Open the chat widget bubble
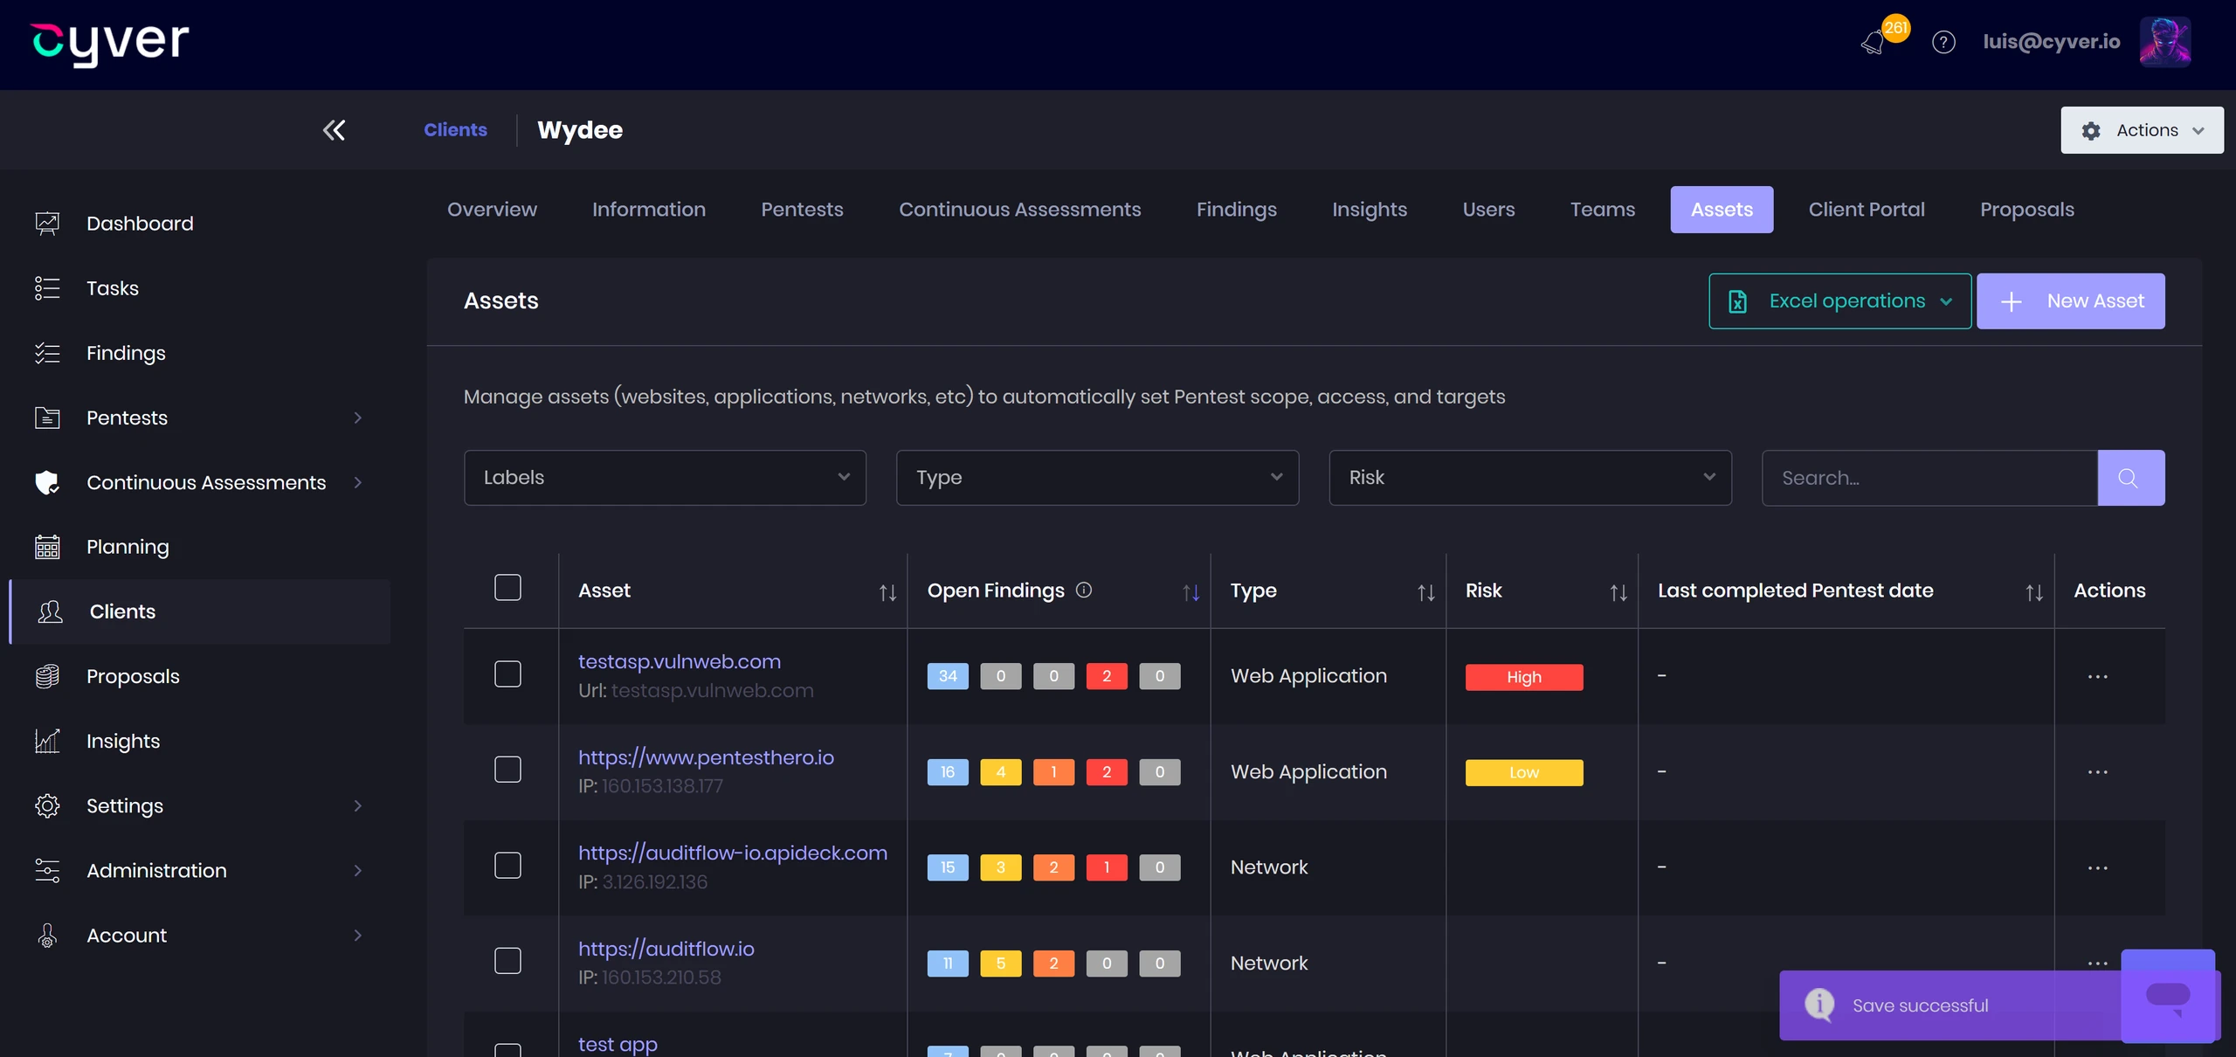 [x=2168, y=996]
